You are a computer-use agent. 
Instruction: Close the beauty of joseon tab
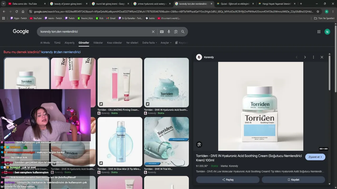coord(86,4)
